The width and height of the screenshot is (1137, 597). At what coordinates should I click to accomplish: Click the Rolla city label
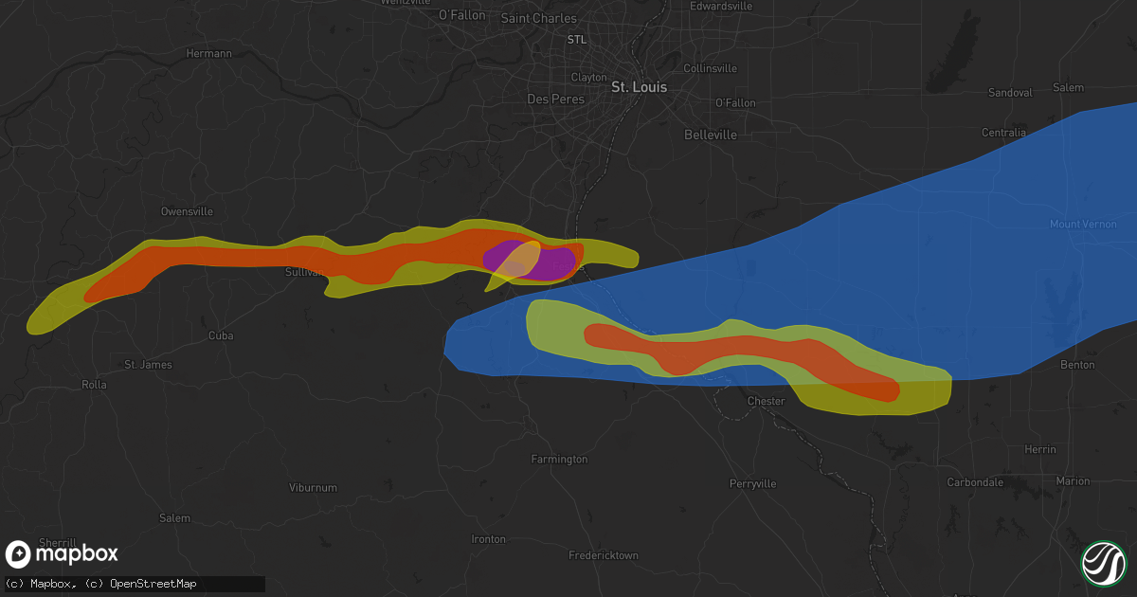point(94,386)
